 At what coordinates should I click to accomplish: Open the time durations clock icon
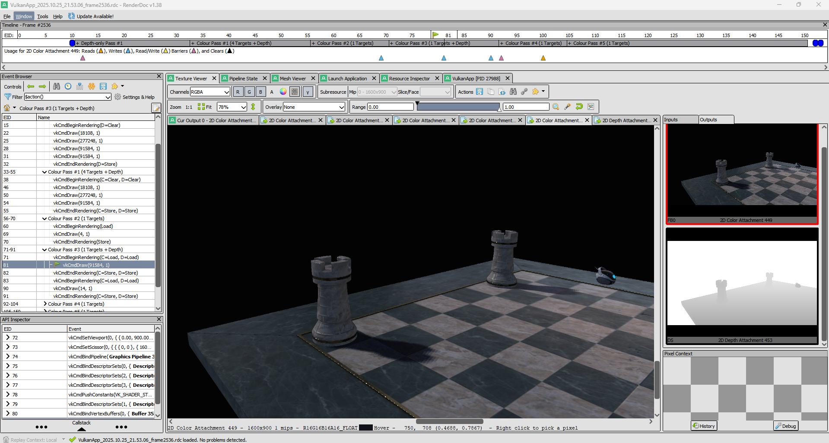click(68, 86)
